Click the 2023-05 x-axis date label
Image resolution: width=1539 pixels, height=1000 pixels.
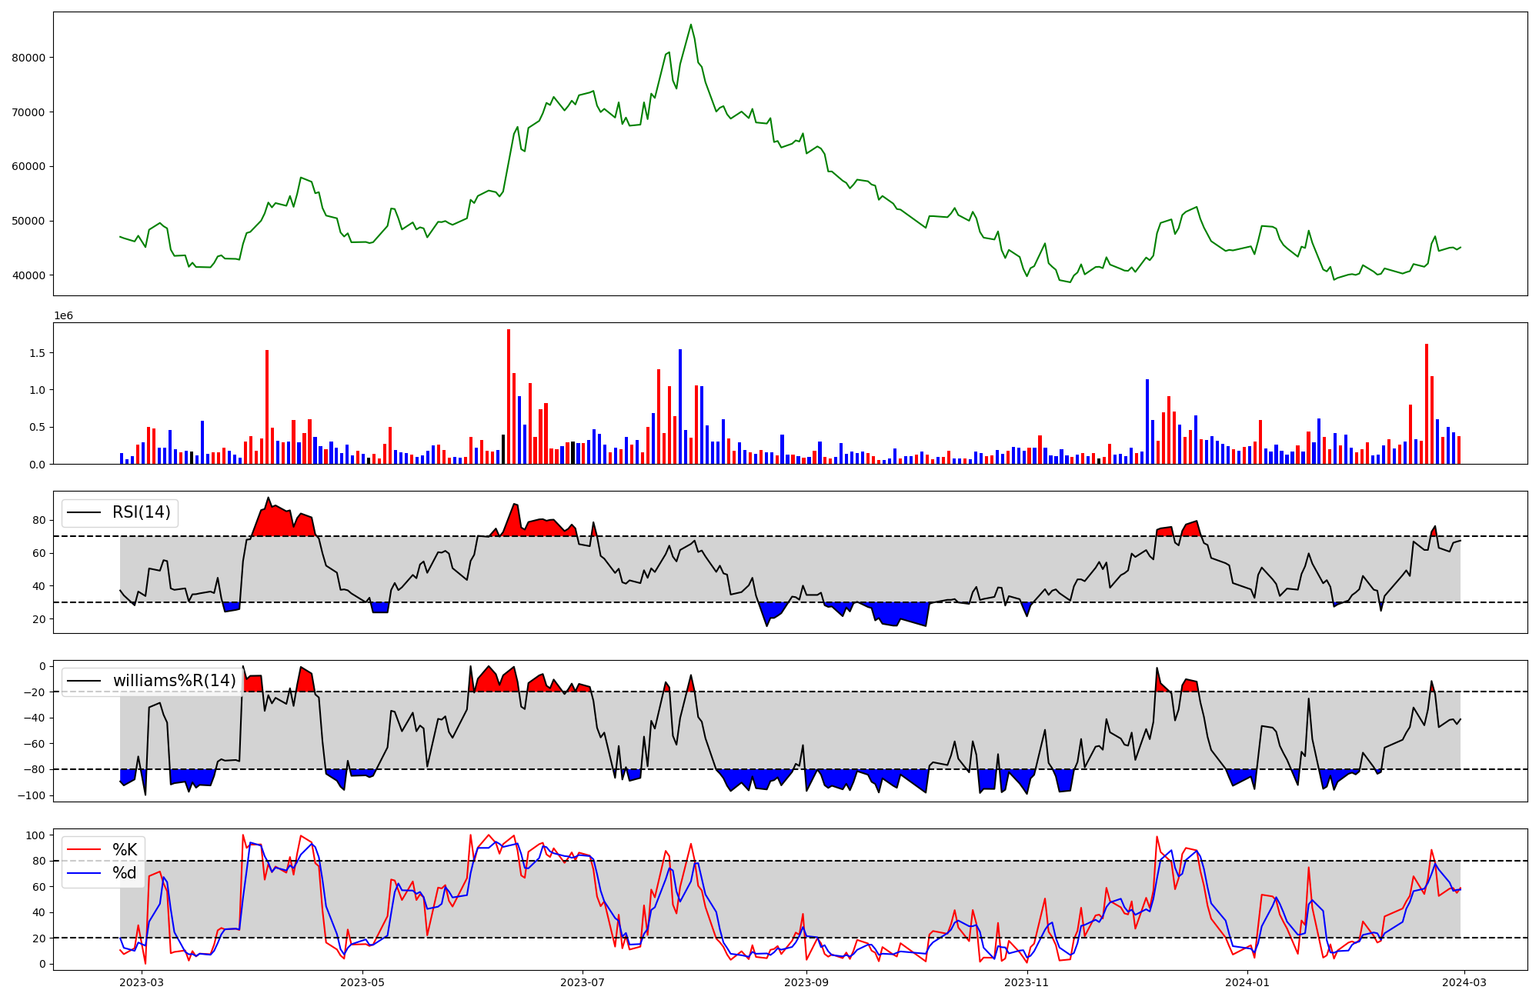coord(362,982)
